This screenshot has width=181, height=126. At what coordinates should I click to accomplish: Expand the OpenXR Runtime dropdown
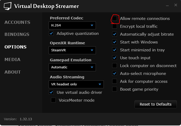(x=72, y=50)
